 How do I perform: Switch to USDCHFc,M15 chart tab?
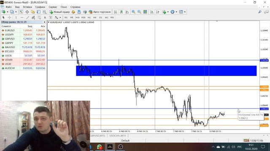click(x=118, y=135)
